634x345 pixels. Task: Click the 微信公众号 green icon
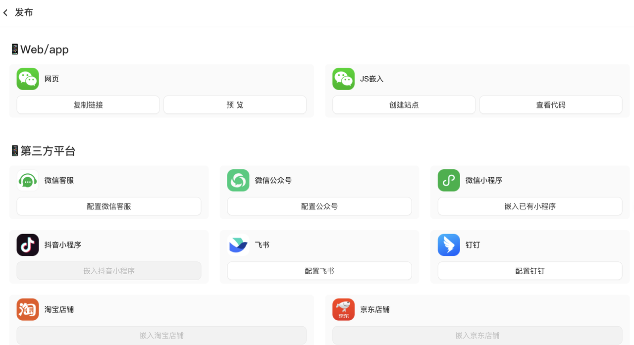coord(238,180)
